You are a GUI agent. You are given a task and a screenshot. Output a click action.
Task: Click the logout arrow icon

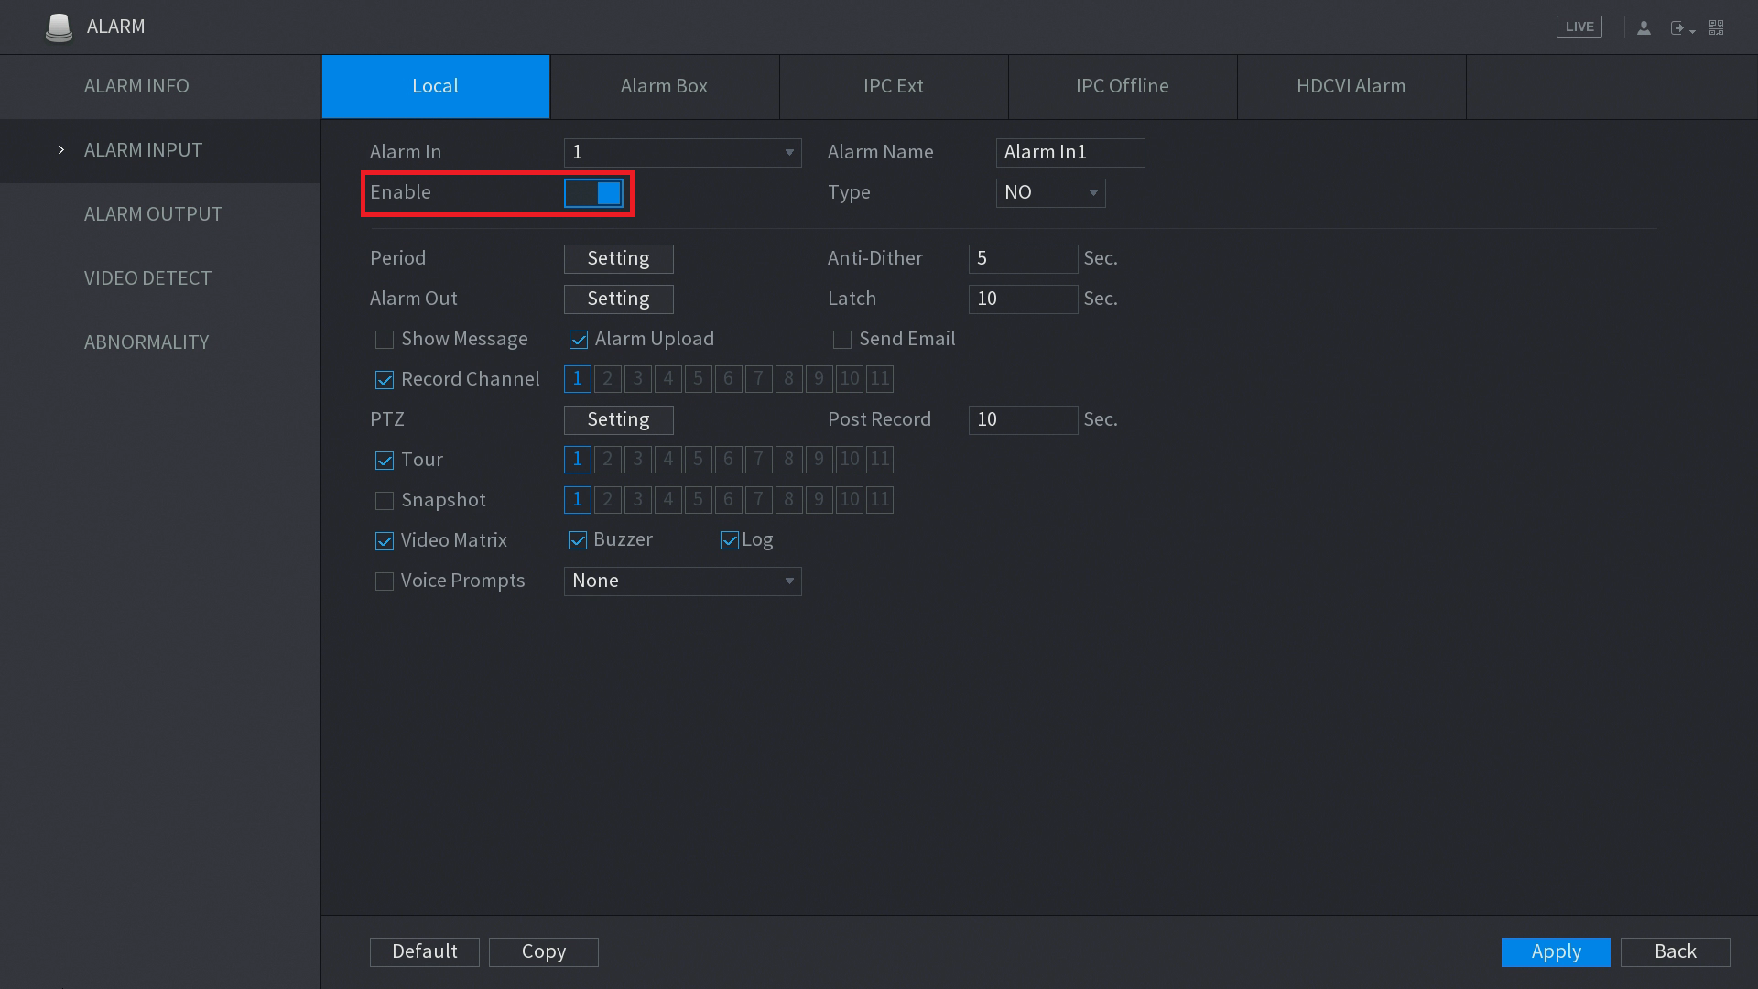1678,28
